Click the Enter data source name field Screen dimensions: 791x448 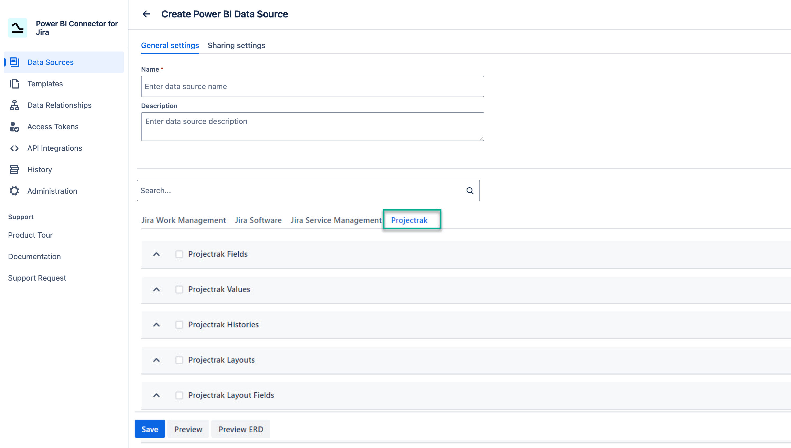coord(312,86)
